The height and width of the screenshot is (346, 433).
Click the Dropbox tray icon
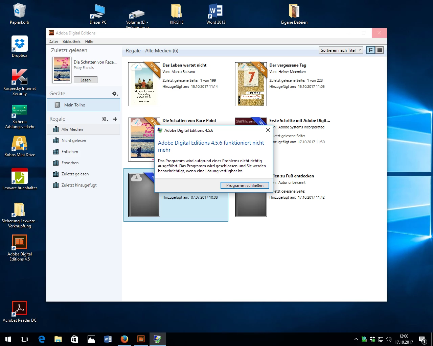[x=372, y=339]
